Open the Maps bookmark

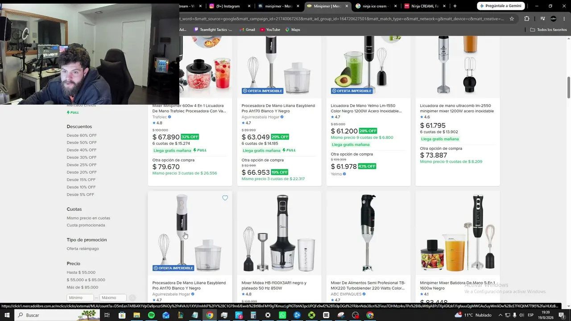[292, 30]
